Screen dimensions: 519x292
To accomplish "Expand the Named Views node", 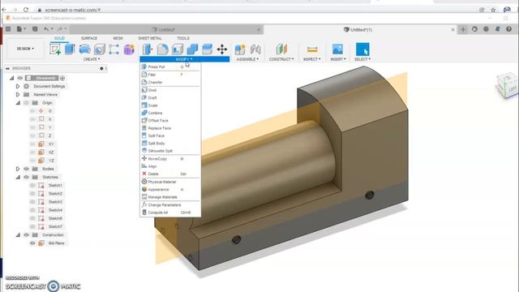I will pos(18,95).
